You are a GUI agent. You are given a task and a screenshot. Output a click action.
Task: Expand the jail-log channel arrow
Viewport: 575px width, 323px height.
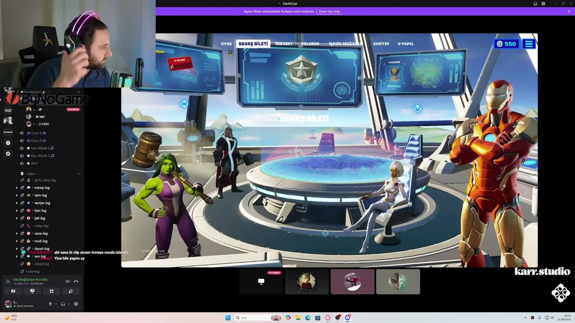17,218
